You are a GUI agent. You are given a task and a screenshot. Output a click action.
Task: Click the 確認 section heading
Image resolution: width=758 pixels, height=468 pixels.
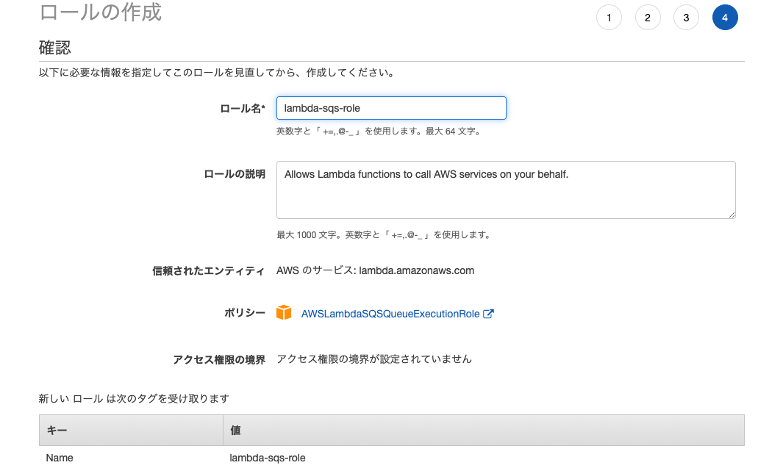(54, 48)
